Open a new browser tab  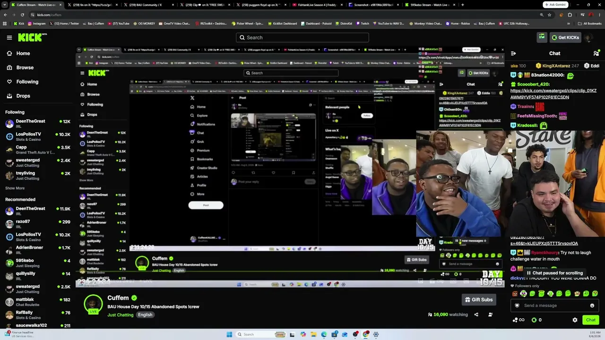[462, 5]
